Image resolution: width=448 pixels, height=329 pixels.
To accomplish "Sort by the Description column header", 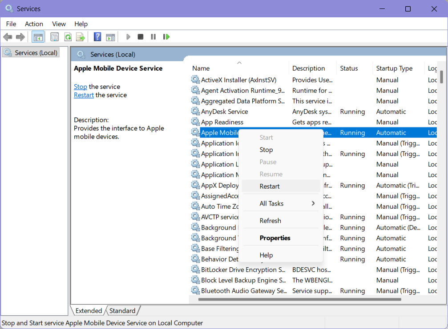I will coord(313,68).
